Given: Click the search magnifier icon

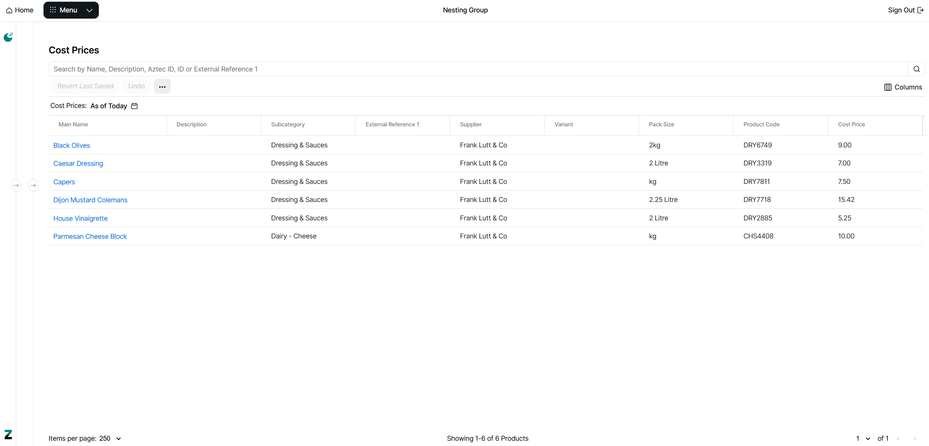Looking at the screenshot, I should click(917, 69).
